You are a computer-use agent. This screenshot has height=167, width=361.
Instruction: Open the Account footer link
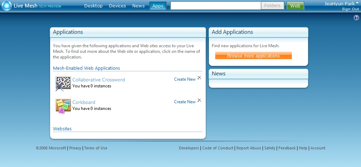tap(318, 148)
